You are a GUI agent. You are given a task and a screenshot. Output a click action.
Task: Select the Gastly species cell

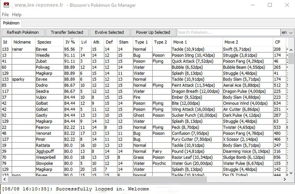pyautogui.click(x=50, y=115)
